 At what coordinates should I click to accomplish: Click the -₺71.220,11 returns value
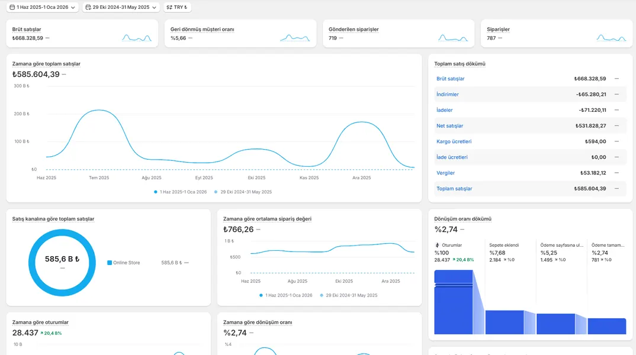coord(592,110)
